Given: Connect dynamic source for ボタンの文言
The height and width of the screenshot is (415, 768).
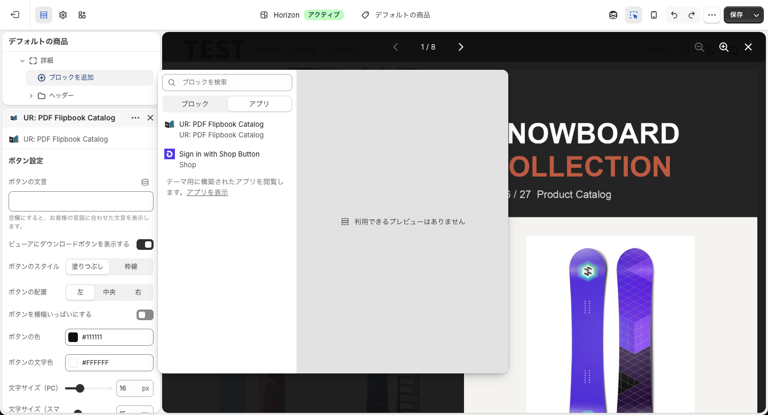Looking at the screenshot, I should [145, 182].
